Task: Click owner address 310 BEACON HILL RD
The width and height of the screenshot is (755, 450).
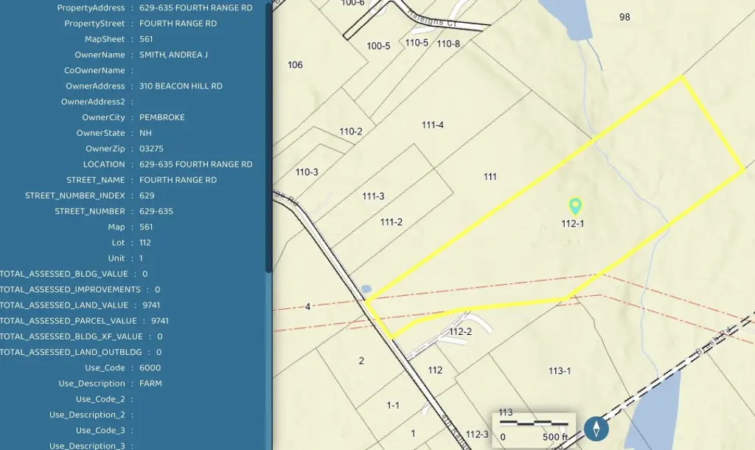Action: [x=181, y=86]
